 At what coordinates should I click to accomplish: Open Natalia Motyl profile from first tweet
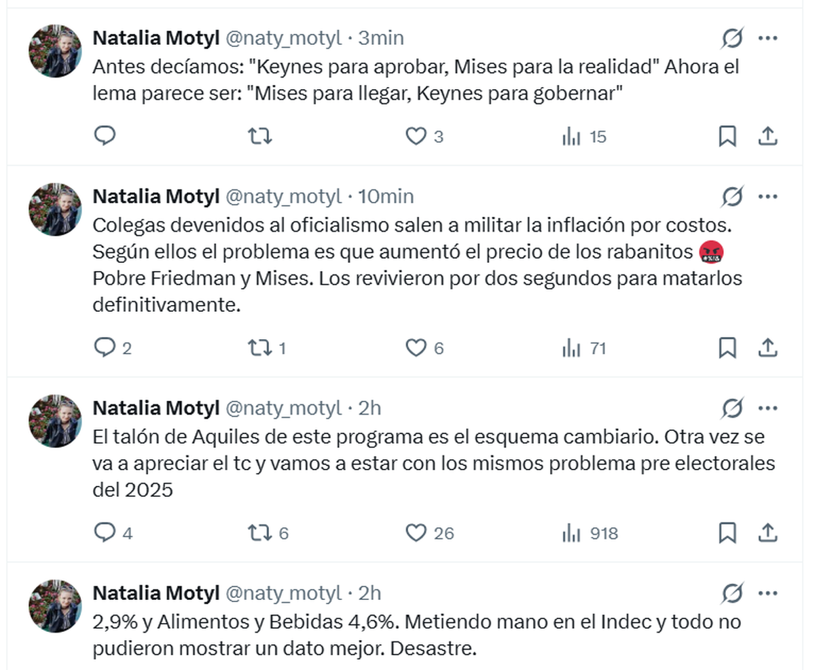pyautogui.click(x=156, y=38)
